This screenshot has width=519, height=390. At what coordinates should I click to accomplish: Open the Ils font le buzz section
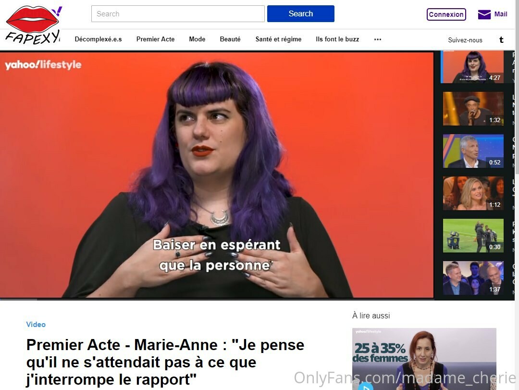(337, 39)
